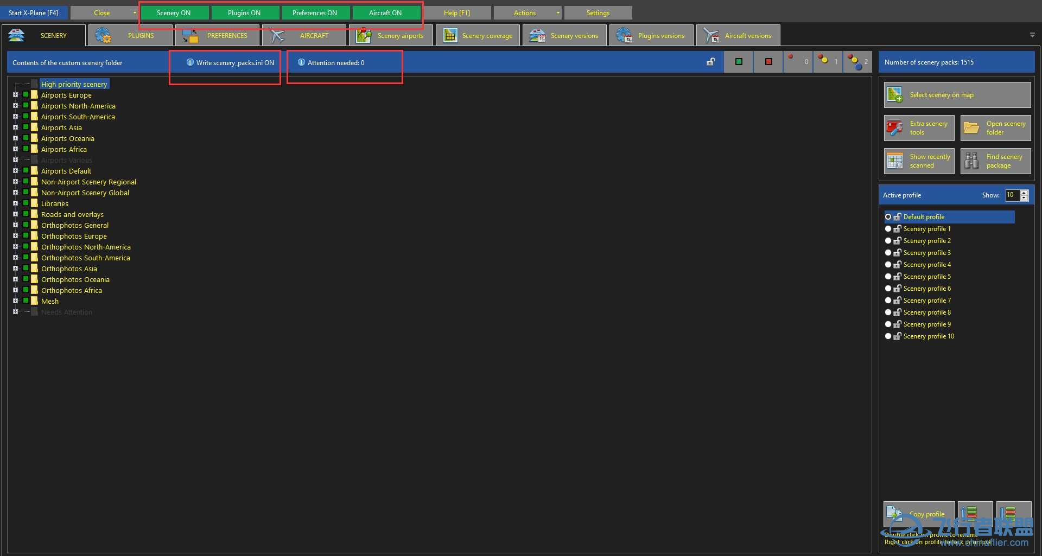Select the Needs Attention tree item
This screenshot has width=1042, height=556.
tap(67, 312)
